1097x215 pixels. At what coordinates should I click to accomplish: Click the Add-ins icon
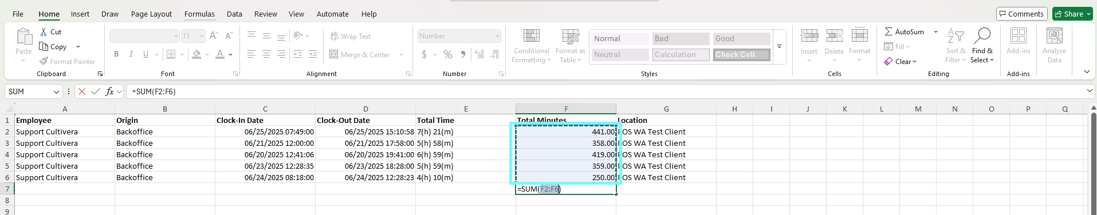1018,36
